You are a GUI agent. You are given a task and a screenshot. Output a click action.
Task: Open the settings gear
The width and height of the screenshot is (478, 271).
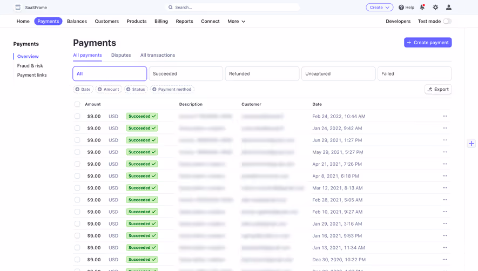[435, 8]
